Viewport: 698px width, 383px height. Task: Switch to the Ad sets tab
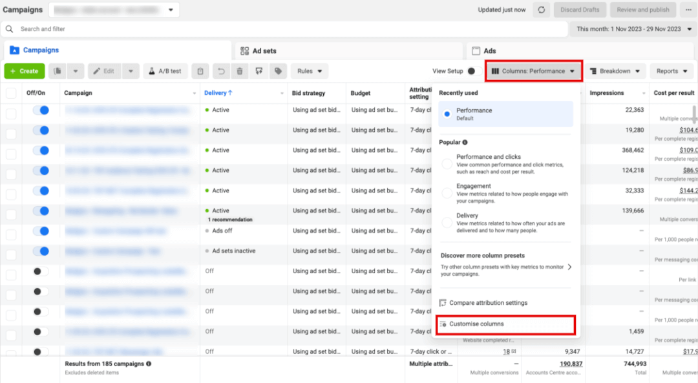(x=348, y=51)
